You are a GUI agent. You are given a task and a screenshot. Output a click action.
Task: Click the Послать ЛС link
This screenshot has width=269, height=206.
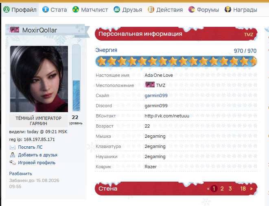point(31,147)
